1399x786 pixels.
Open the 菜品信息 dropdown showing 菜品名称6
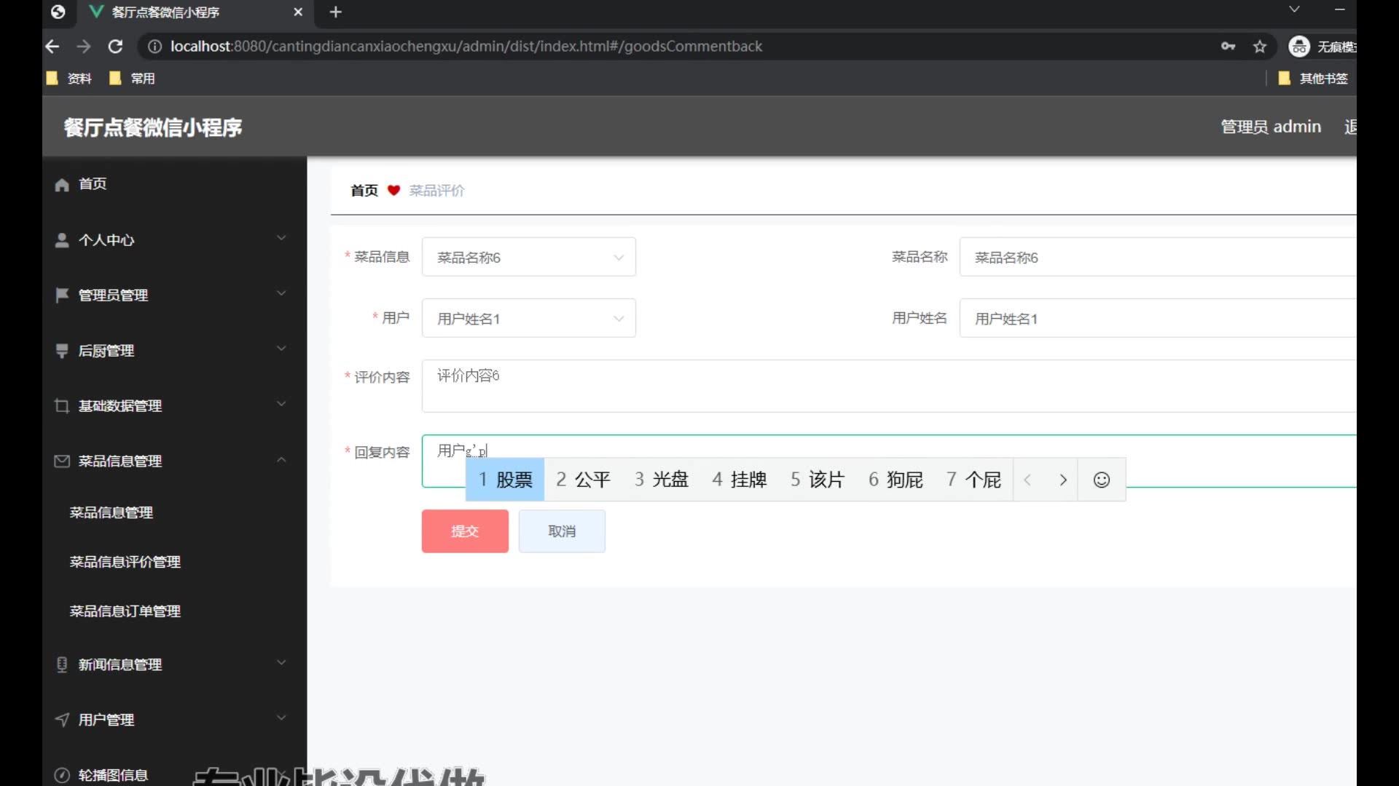[x=528, y=258]
